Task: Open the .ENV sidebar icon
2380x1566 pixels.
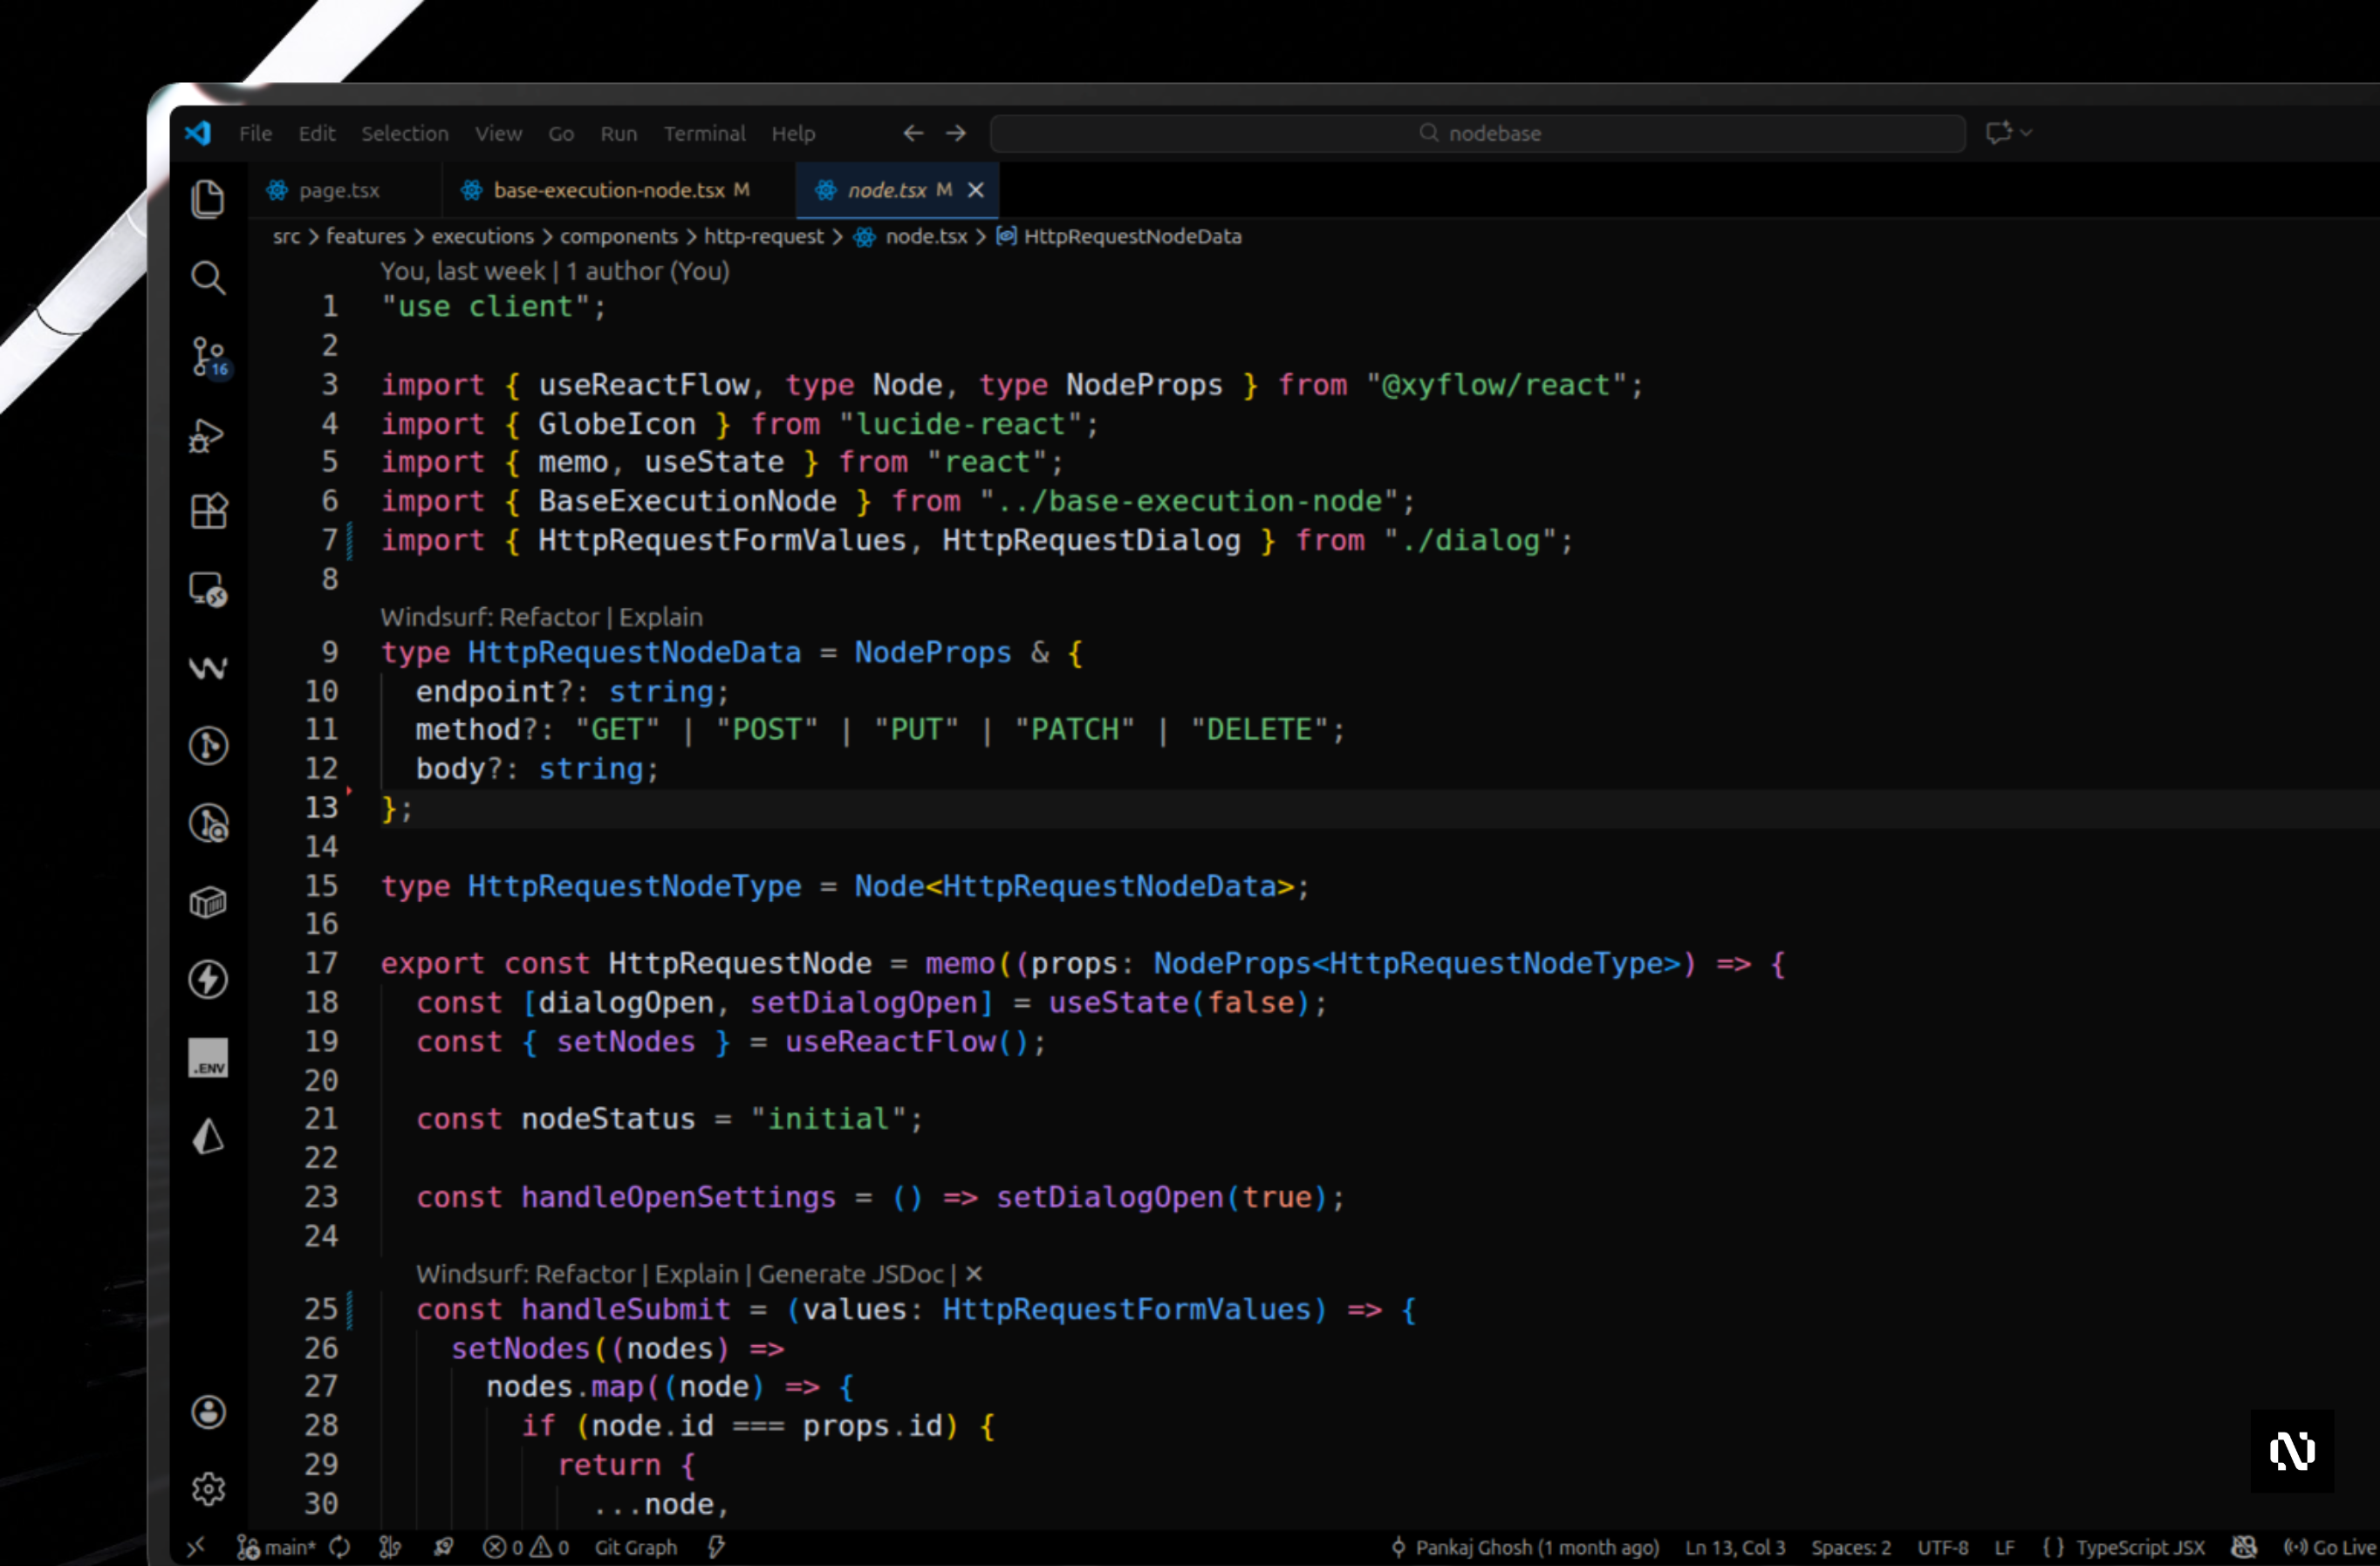Action: coord(208,1059)
